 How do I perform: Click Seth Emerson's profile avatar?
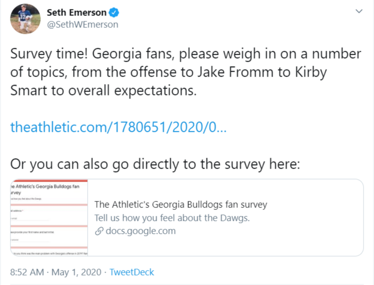[25, 18]
